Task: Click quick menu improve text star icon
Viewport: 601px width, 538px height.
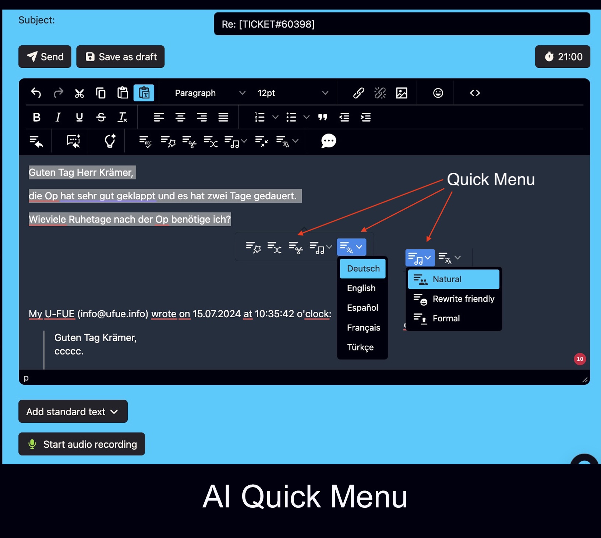Action: (x=253, y=247)
